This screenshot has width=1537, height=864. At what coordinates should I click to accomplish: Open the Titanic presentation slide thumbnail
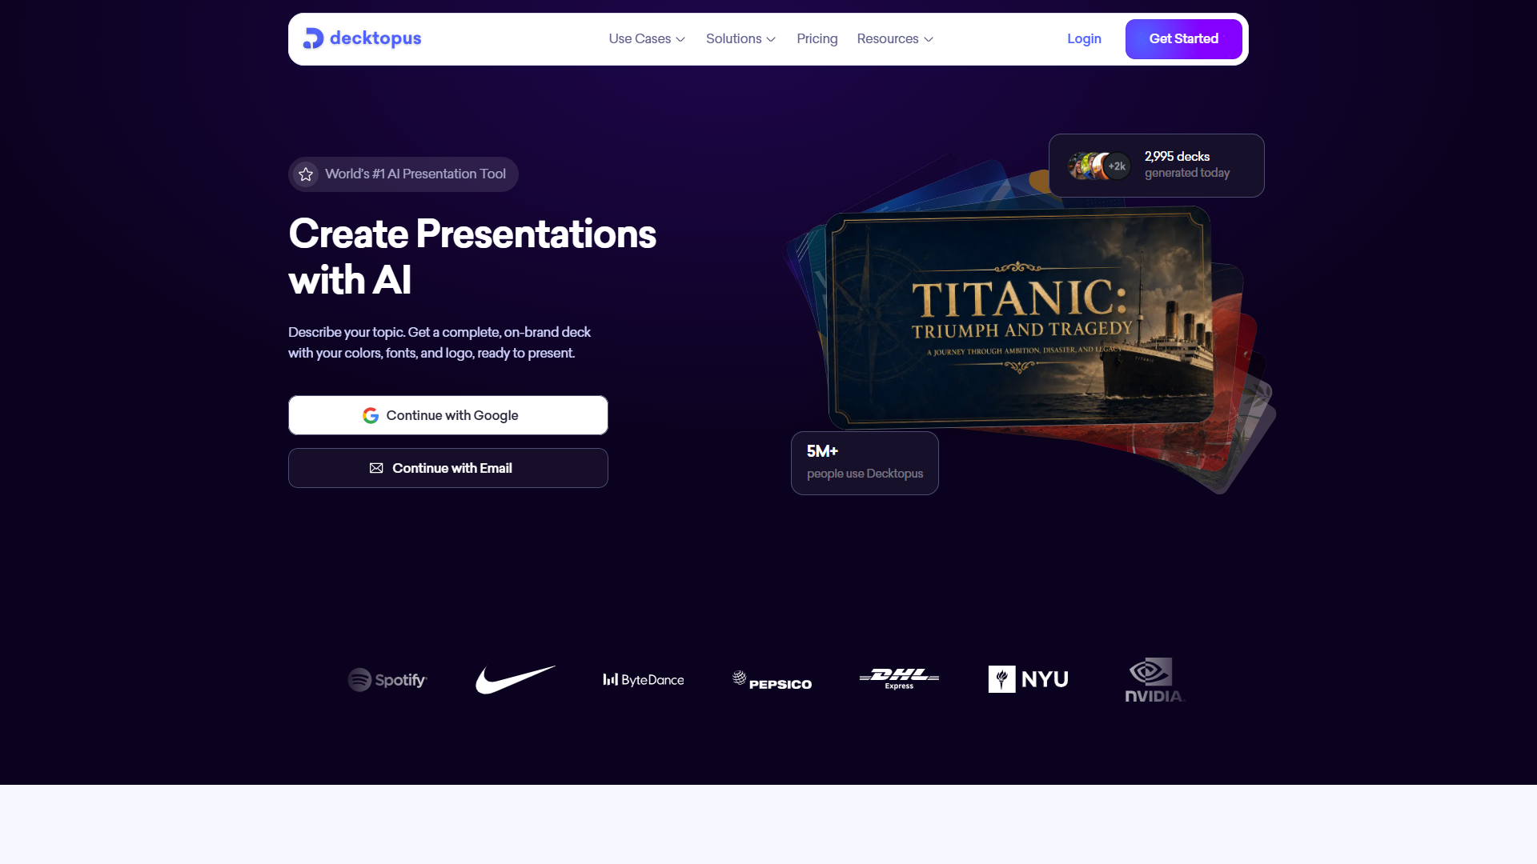coord(1018,317)
